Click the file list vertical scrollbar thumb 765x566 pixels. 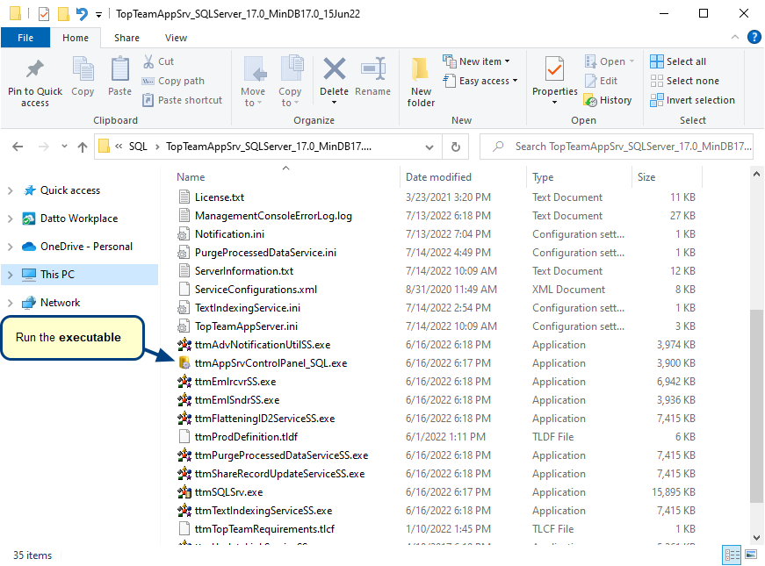pos(756,405)
